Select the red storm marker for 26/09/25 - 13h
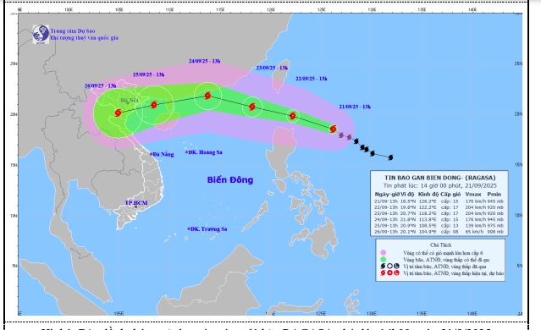This screenshot has width=541, height=330. click(118, 113)
